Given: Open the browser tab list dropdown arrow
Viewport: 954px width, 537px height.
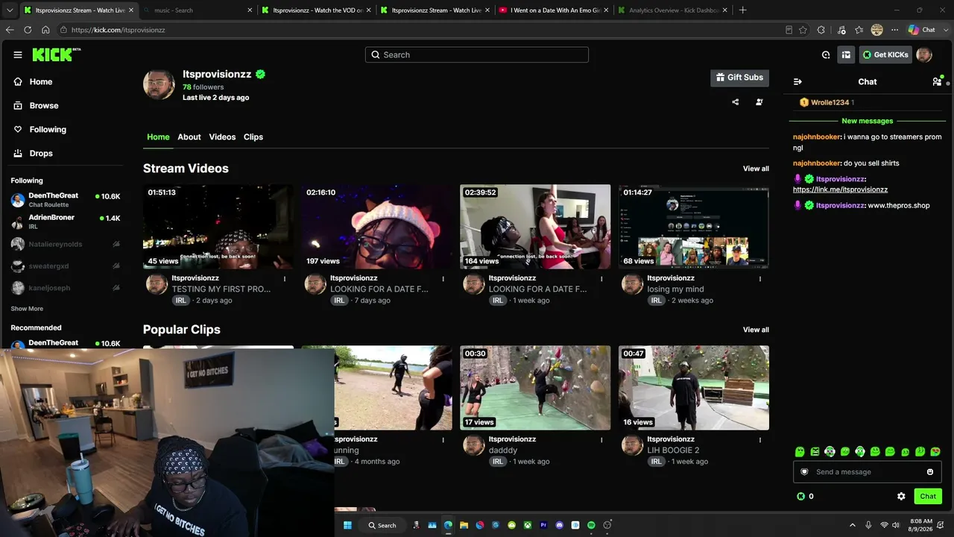Looking at the screenshot, I should pos(10,10).
